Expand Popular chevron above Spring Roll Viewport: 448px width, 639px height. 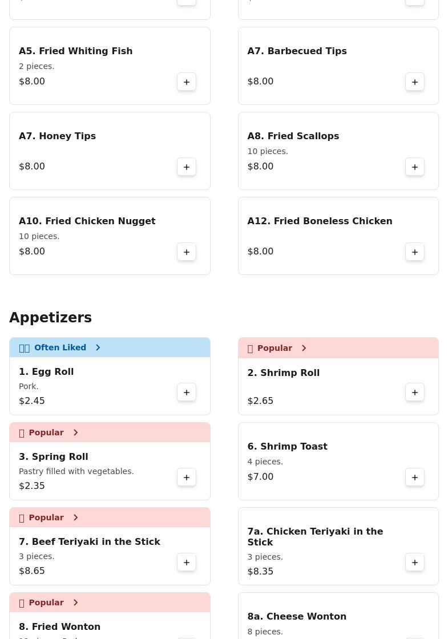point(75,432)
